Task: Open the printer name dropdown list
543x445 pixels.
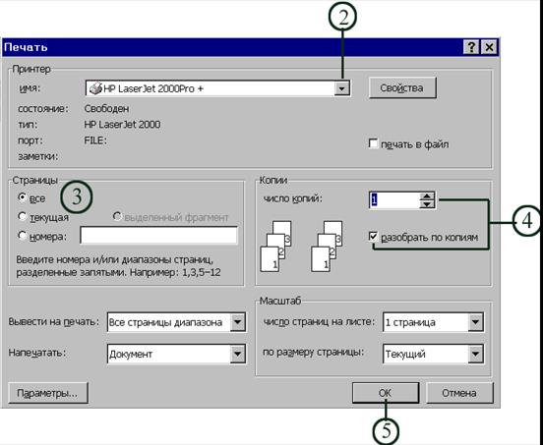Action: pos(341,88)
